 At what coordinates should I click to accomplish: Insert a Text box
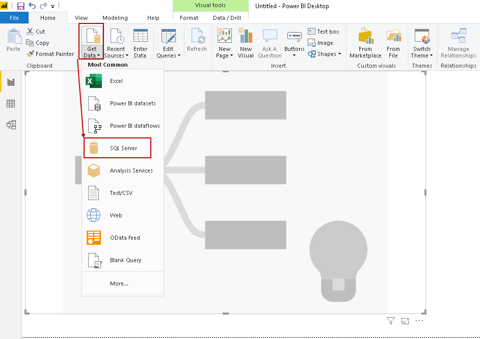point(324,32)
